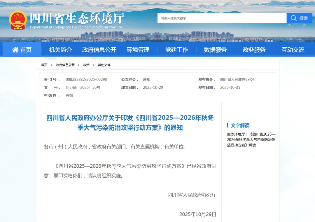Click 其他文件 breadcrumb link

click(104, 65)
